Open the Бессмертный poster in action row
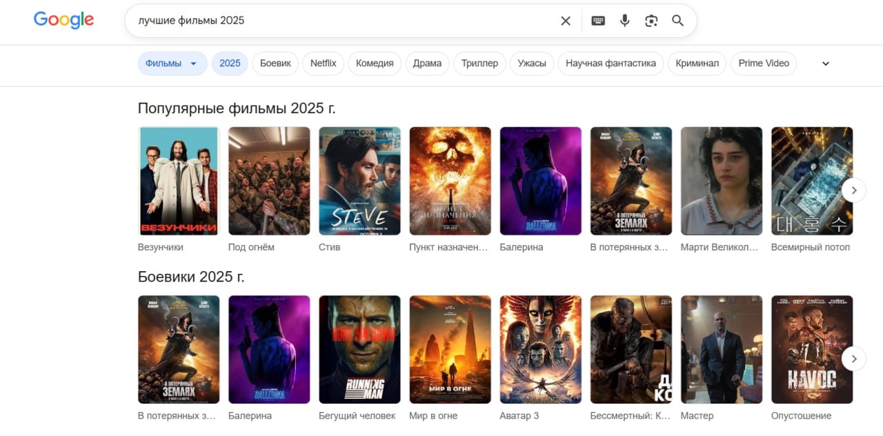The height and width of the screenshot is (436, 883). [631, 350]
